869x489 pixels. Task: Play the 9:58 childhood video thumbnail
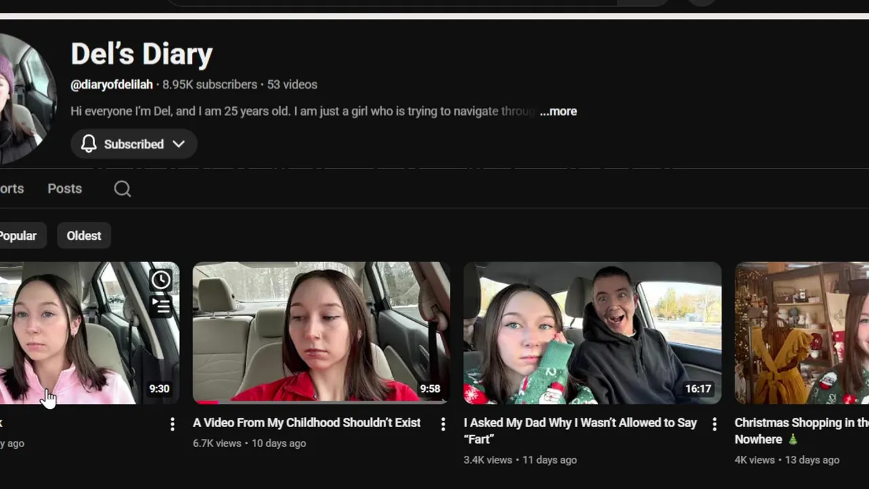321,333
